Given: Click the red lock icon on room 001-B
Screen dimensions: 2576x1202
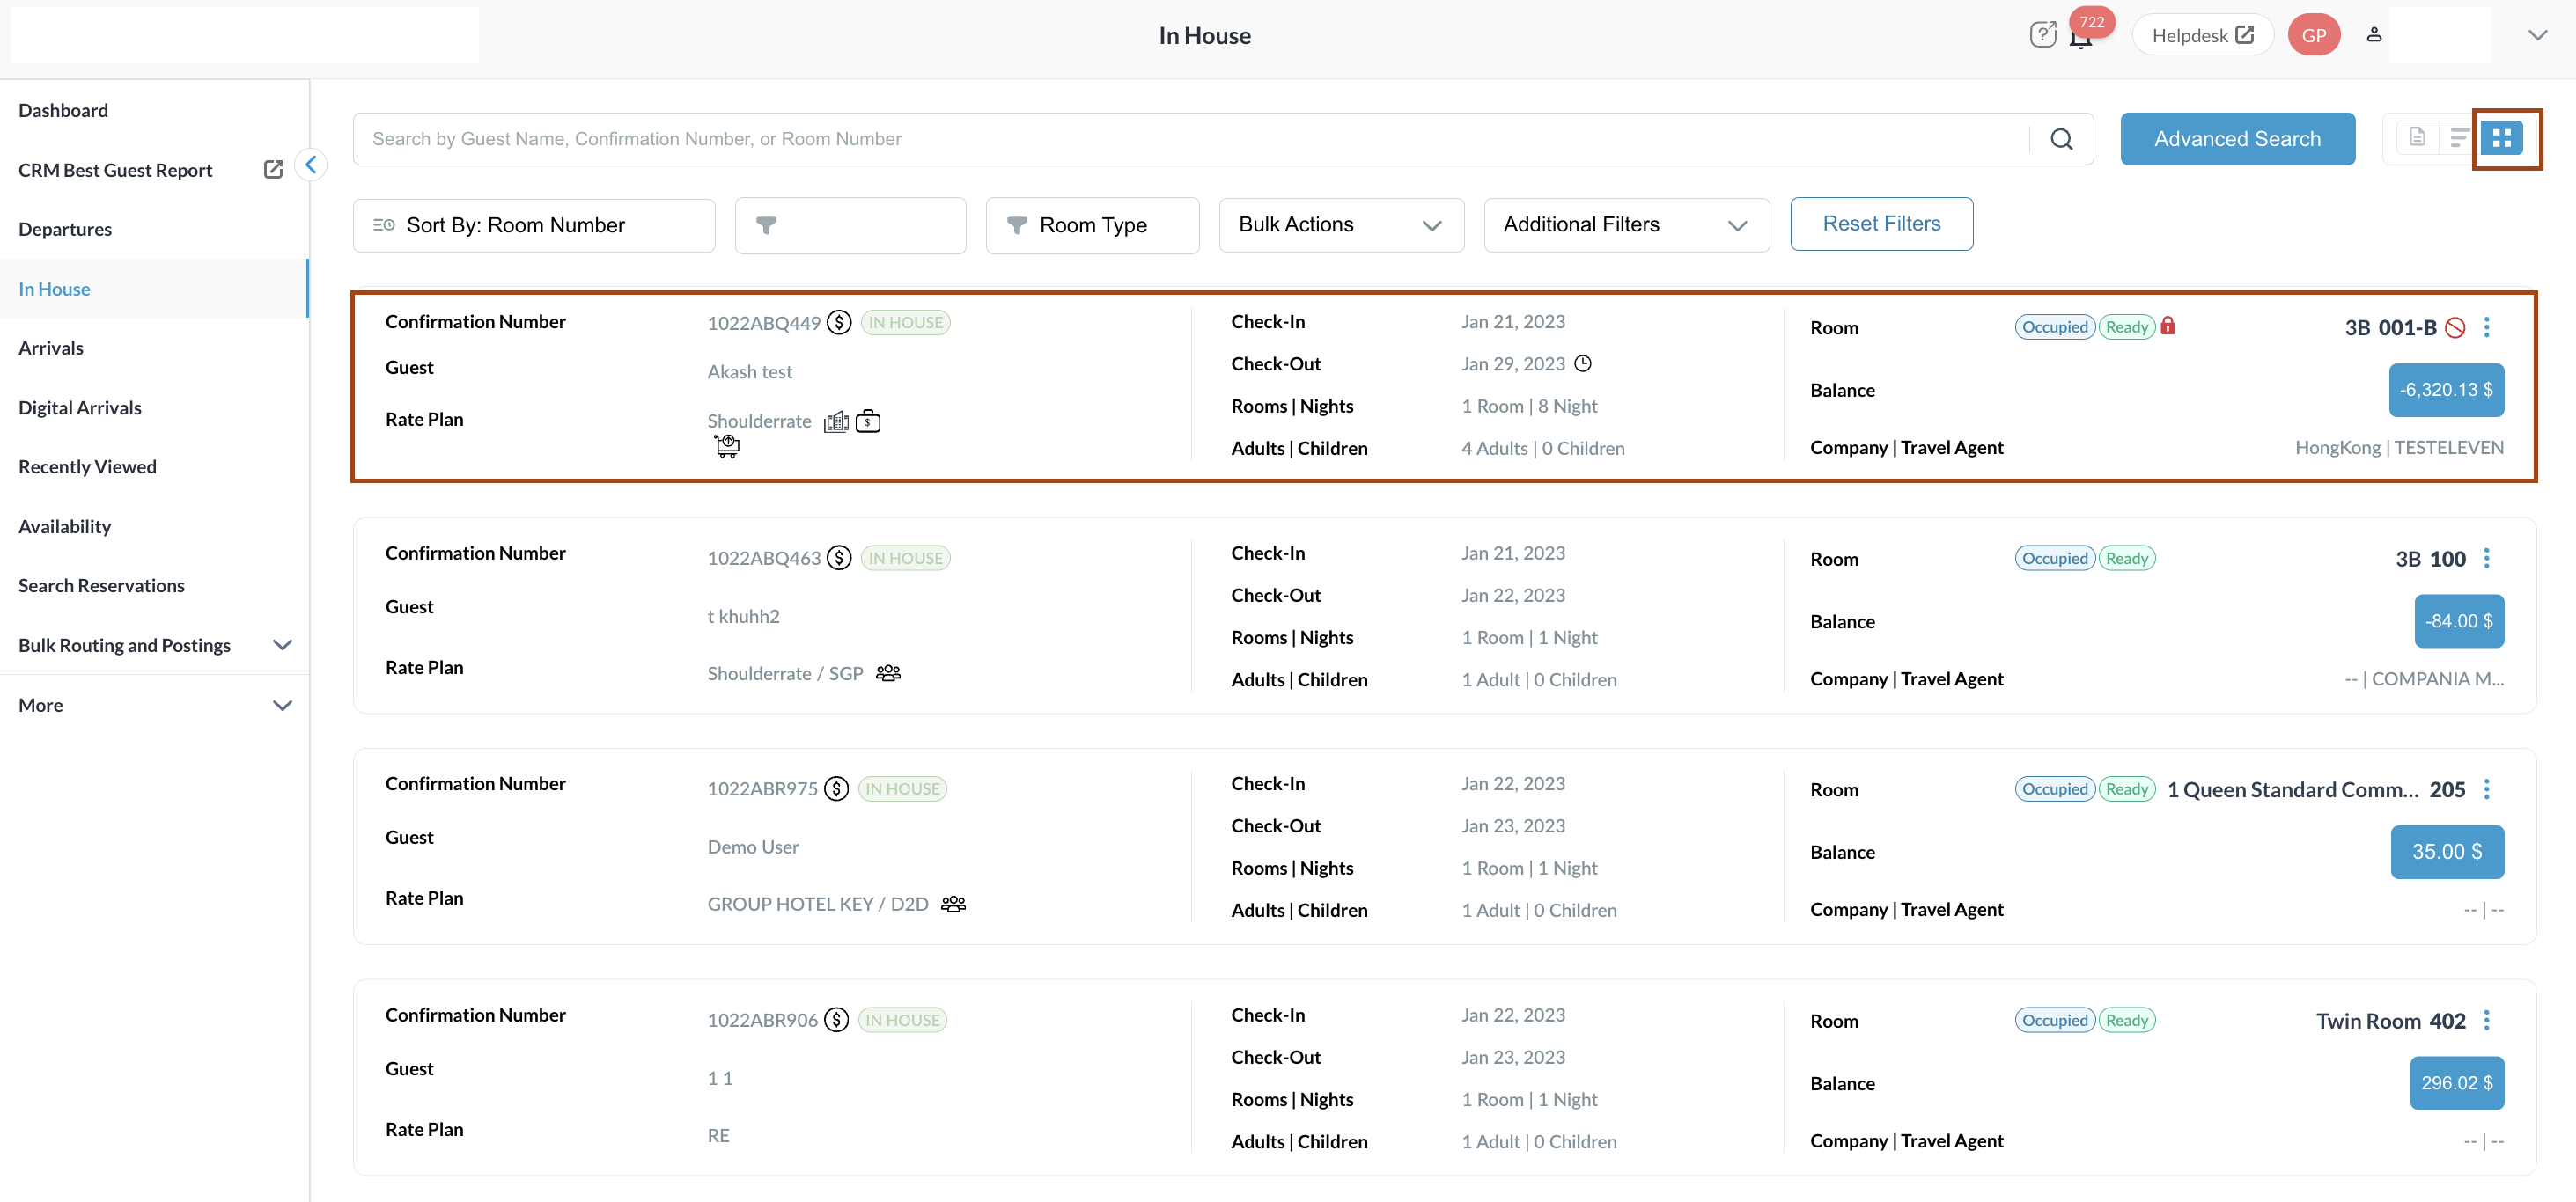Looking at the screenshot, I should 2168,326.
